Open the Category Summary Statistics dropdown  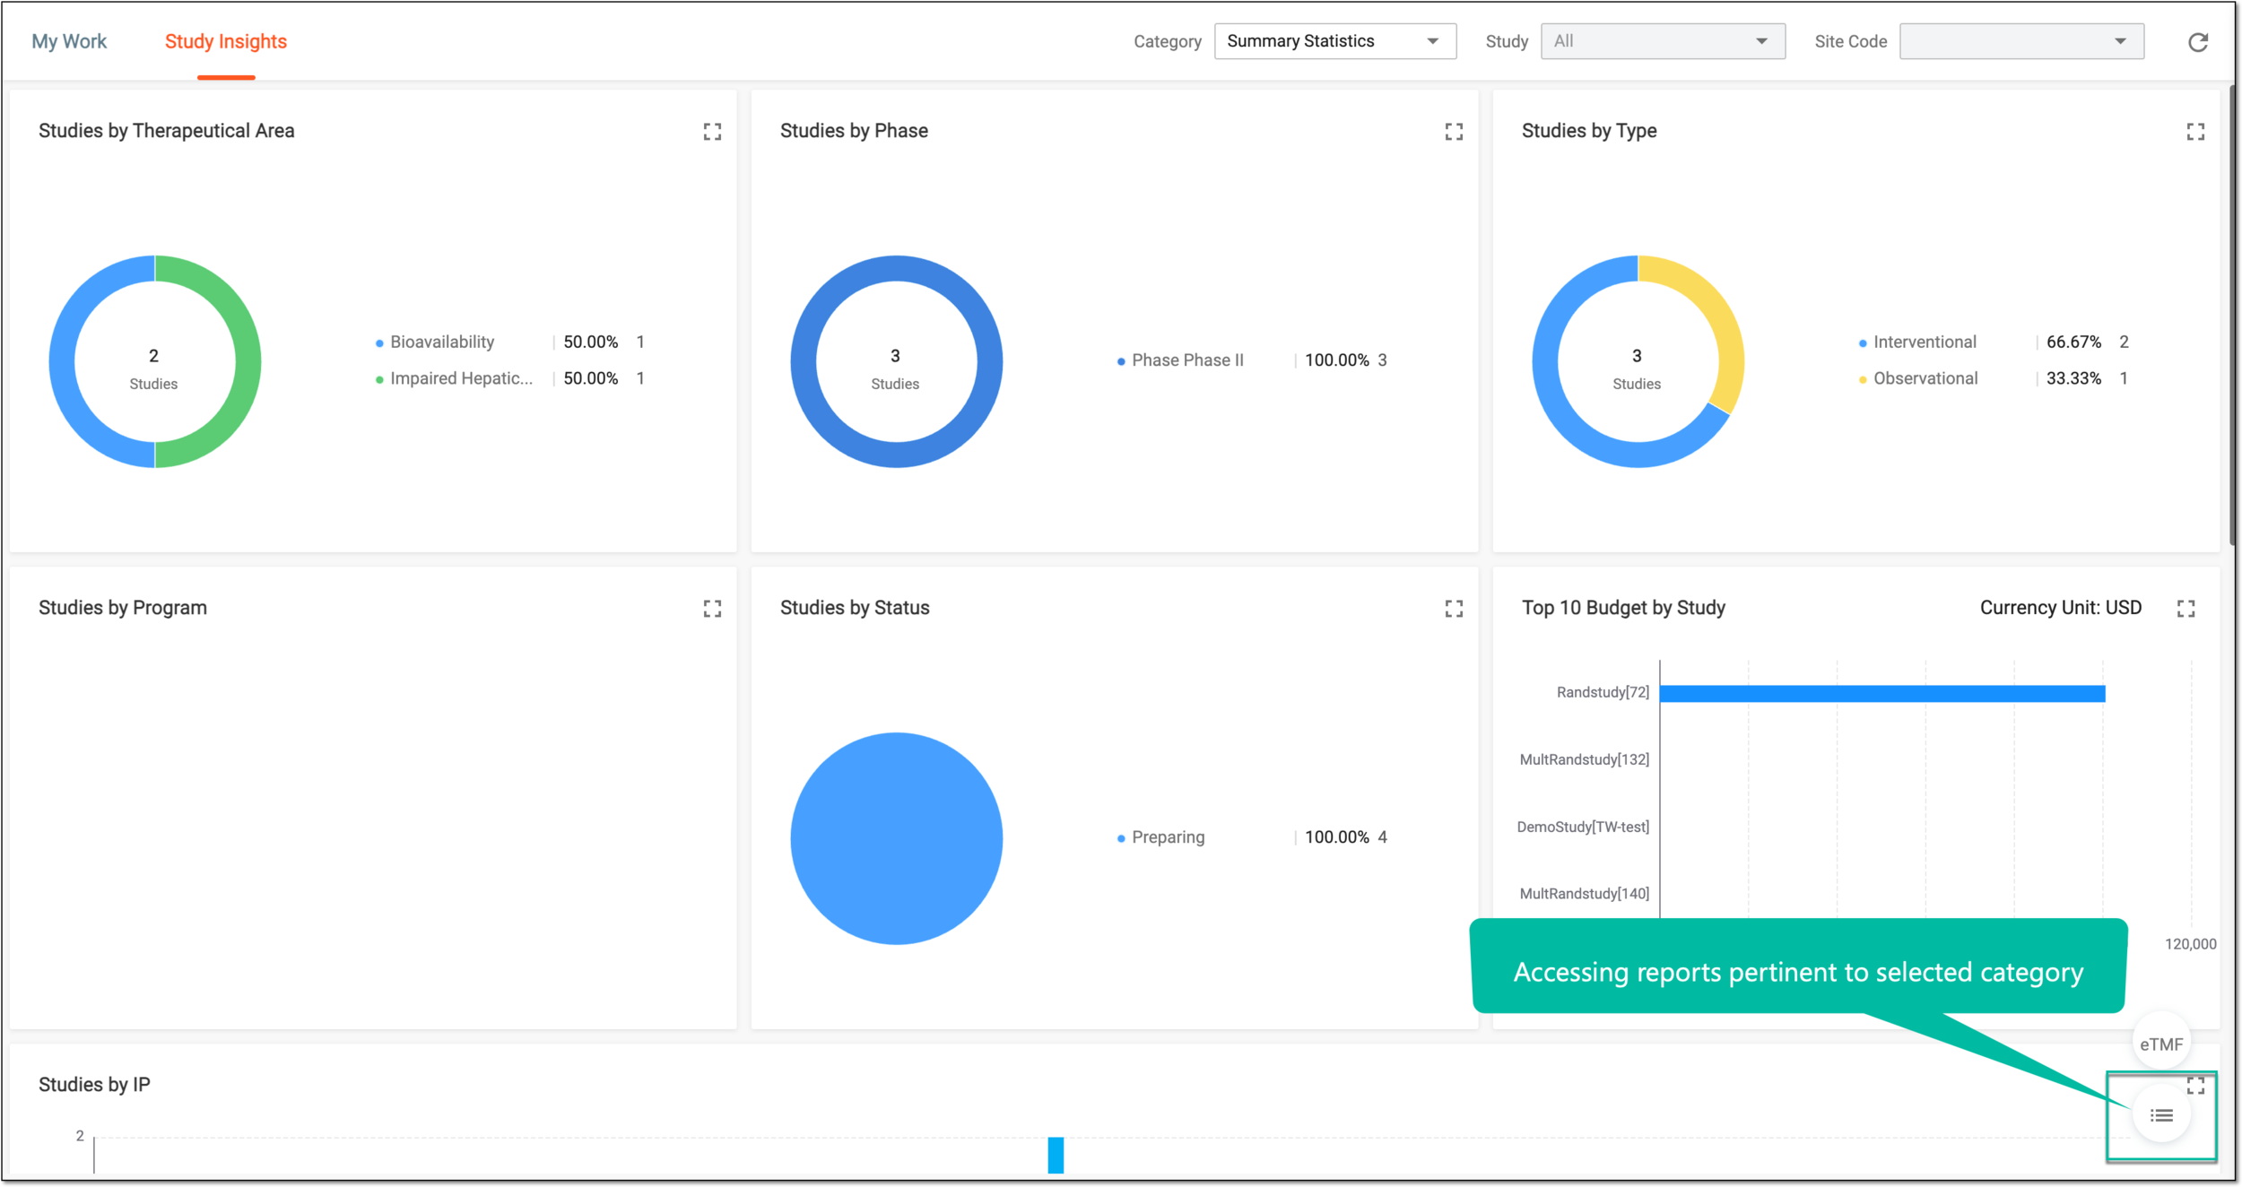point(1334,41)
